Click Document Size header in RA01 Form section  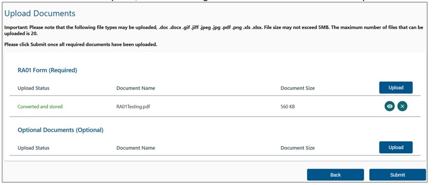pyautogui.click(x=297, y=88)
